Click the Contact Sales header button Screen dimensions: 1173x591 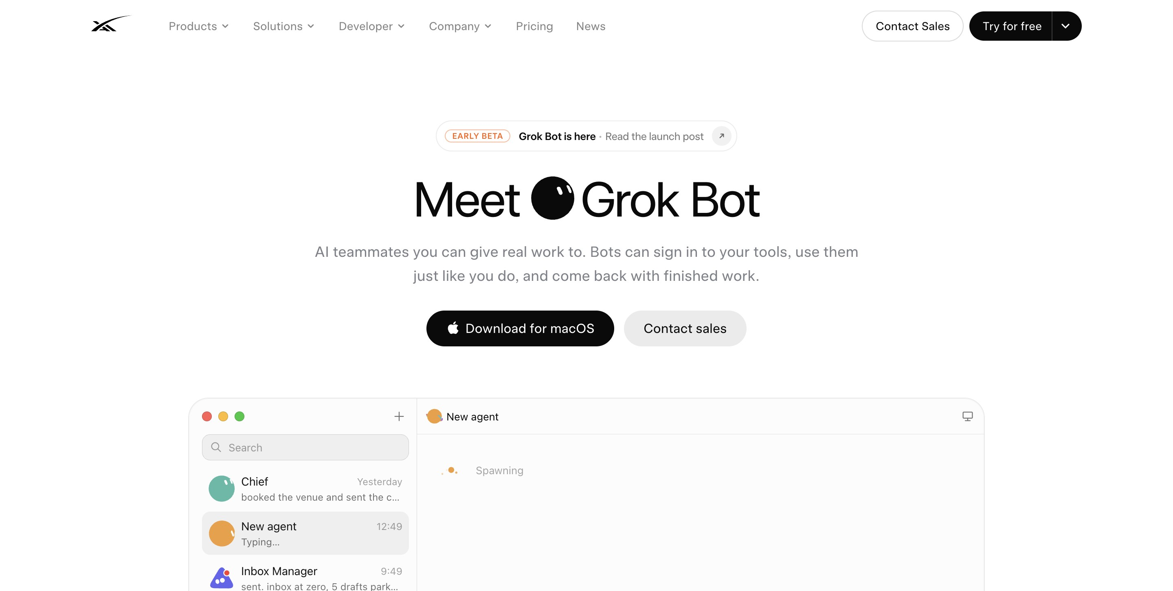912,26
